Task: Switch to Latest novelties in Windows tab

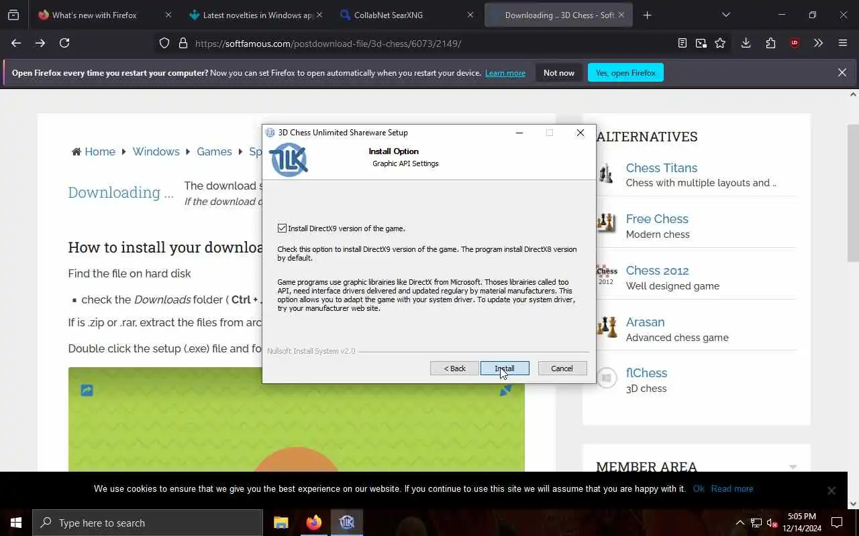Action: [x=257, y=15]
